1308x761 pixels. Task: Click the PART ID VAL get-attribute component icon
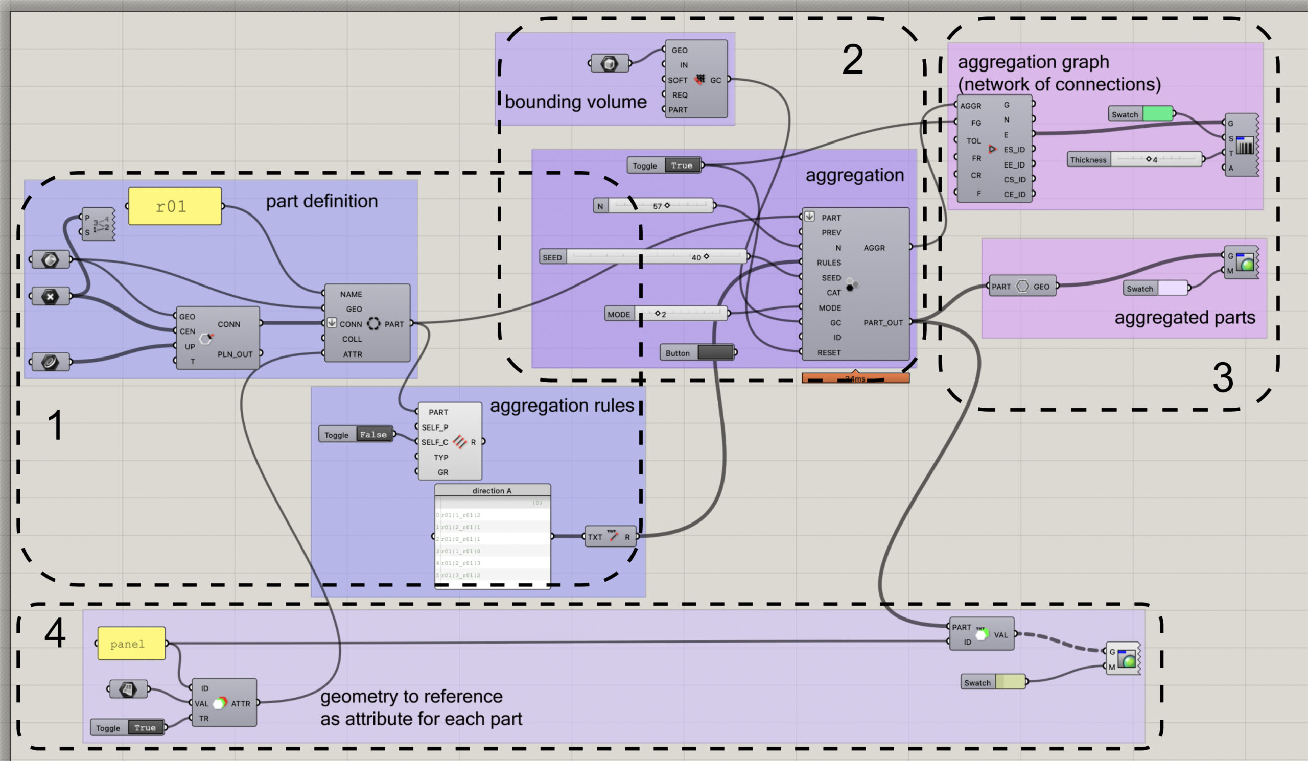[x=981, y=634]
